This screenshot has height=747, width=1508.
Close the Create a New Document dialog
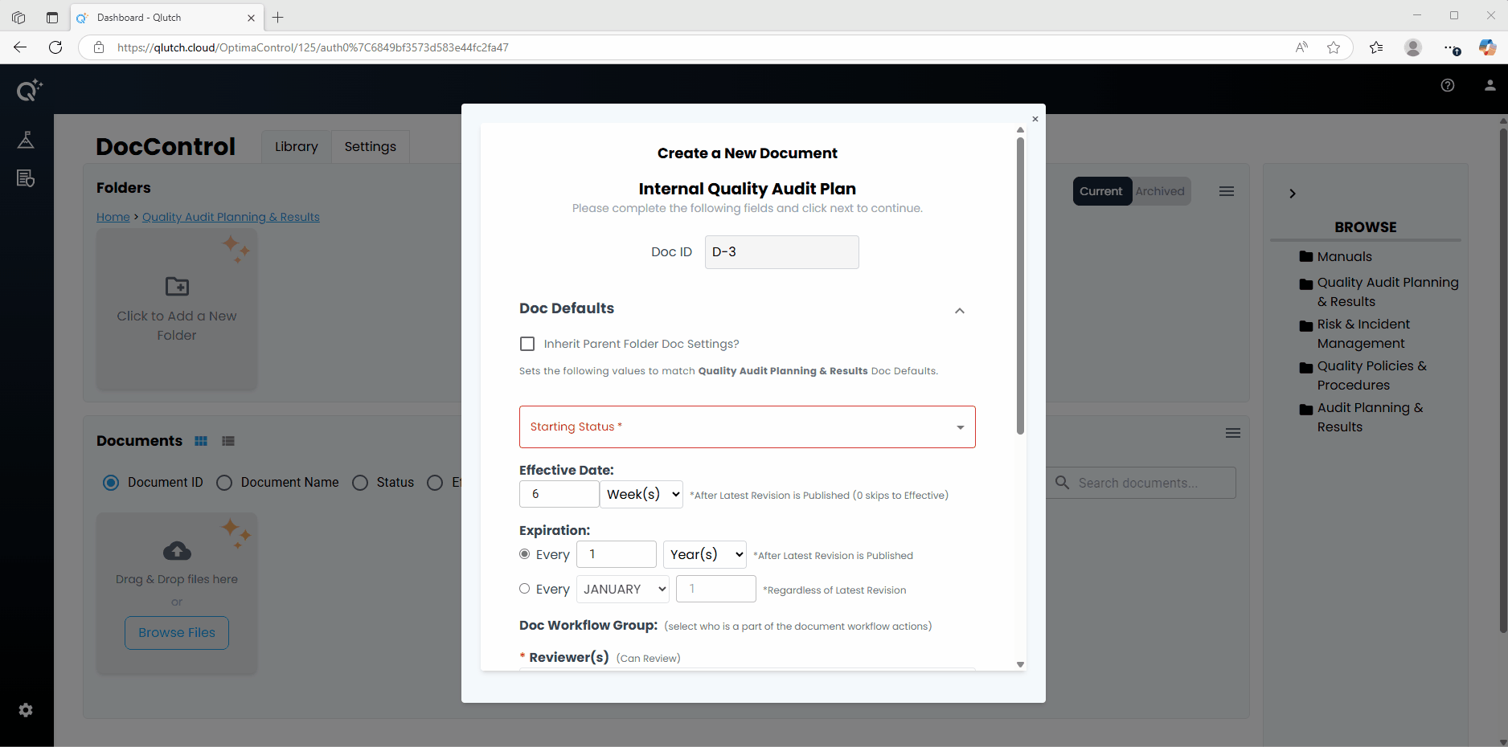click(1035, 119)
